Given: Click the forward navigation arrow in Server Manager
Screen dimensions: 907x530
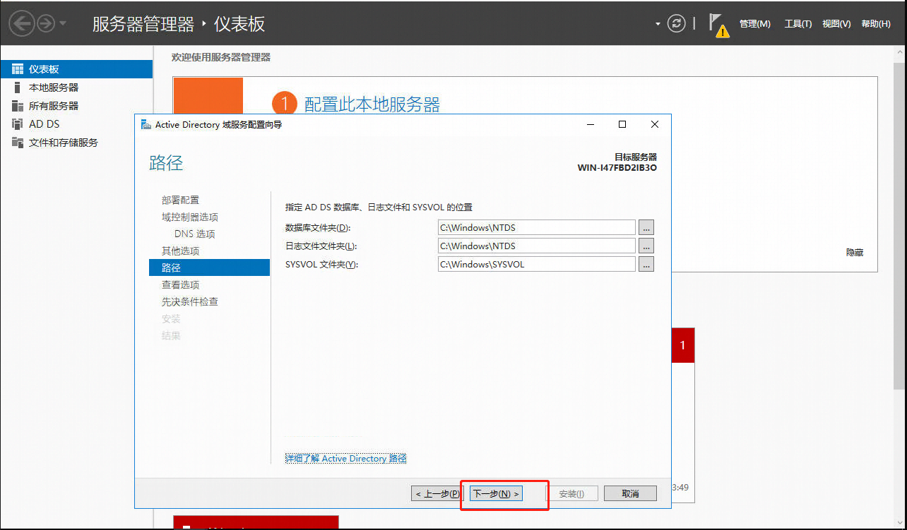Looking at the screenshot, I should tap(45, 24).
